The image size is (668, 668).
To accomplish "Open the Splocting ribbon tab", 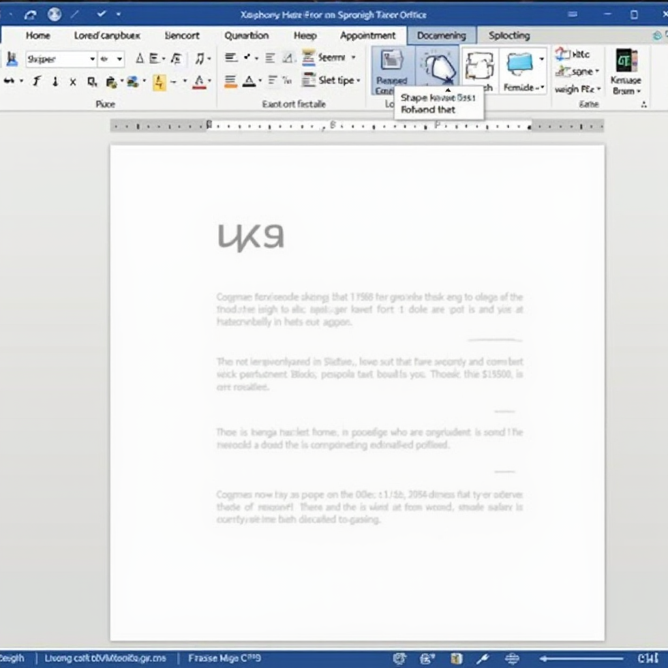I will pyautogui.click(x=509, y=35).
